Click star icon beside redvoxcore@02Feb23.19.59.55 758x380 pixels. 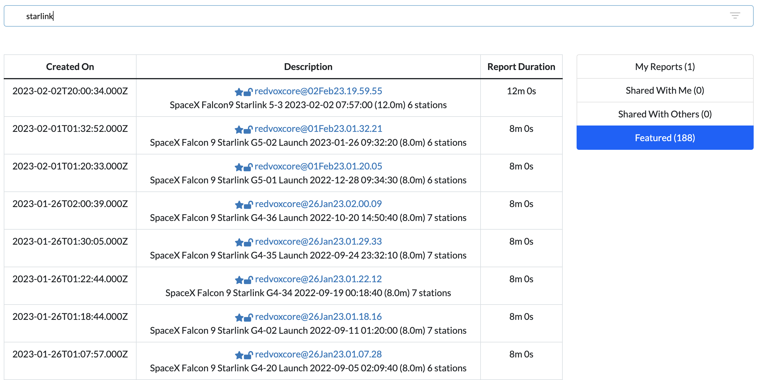click(239, 92)
